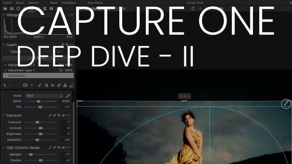Click the tool panel vertical scrollbar

click(73, 133)
